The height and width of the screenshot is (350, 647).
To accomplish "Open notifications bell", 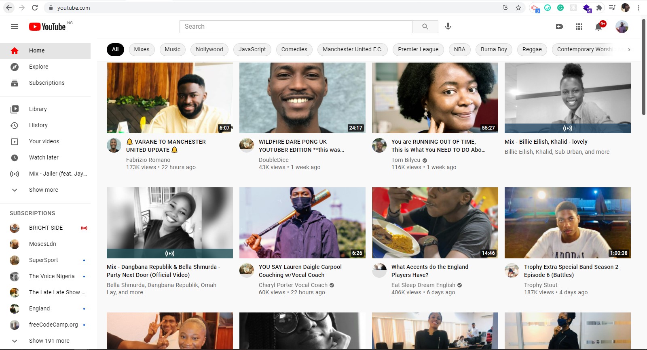I will pos(599,27).
